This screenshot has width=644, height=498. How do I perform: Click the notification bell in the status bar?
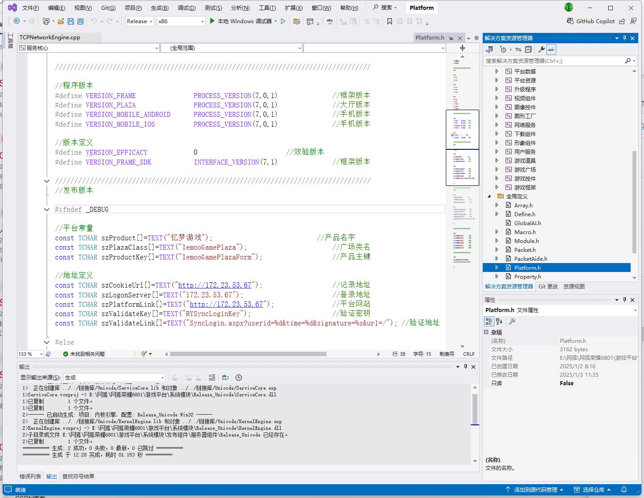click(x=624, y=490)
